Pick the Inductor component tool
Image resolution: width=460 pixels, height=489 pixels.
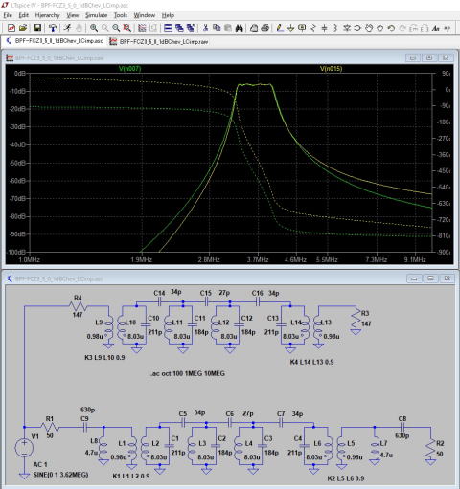pyautogui.click(x=335, y=28)
